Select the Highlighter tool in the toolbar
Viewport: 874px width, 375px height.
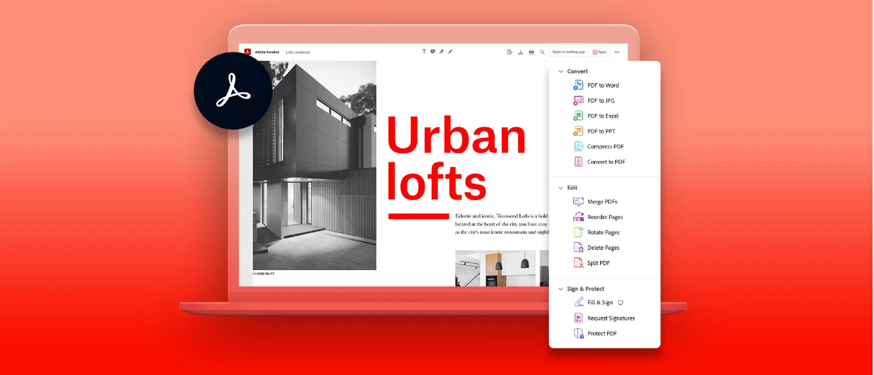click(442, 52)
